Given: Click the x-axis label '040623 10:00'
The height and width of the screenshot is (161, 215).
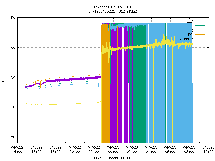Looking at the screenshot, I should coord(208,150).
